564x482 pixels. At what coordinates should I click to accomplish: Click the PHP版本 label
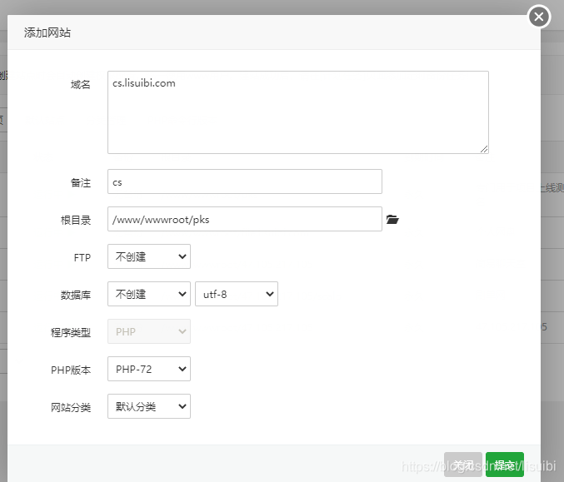pyautogui.click(x=71, y=370)
